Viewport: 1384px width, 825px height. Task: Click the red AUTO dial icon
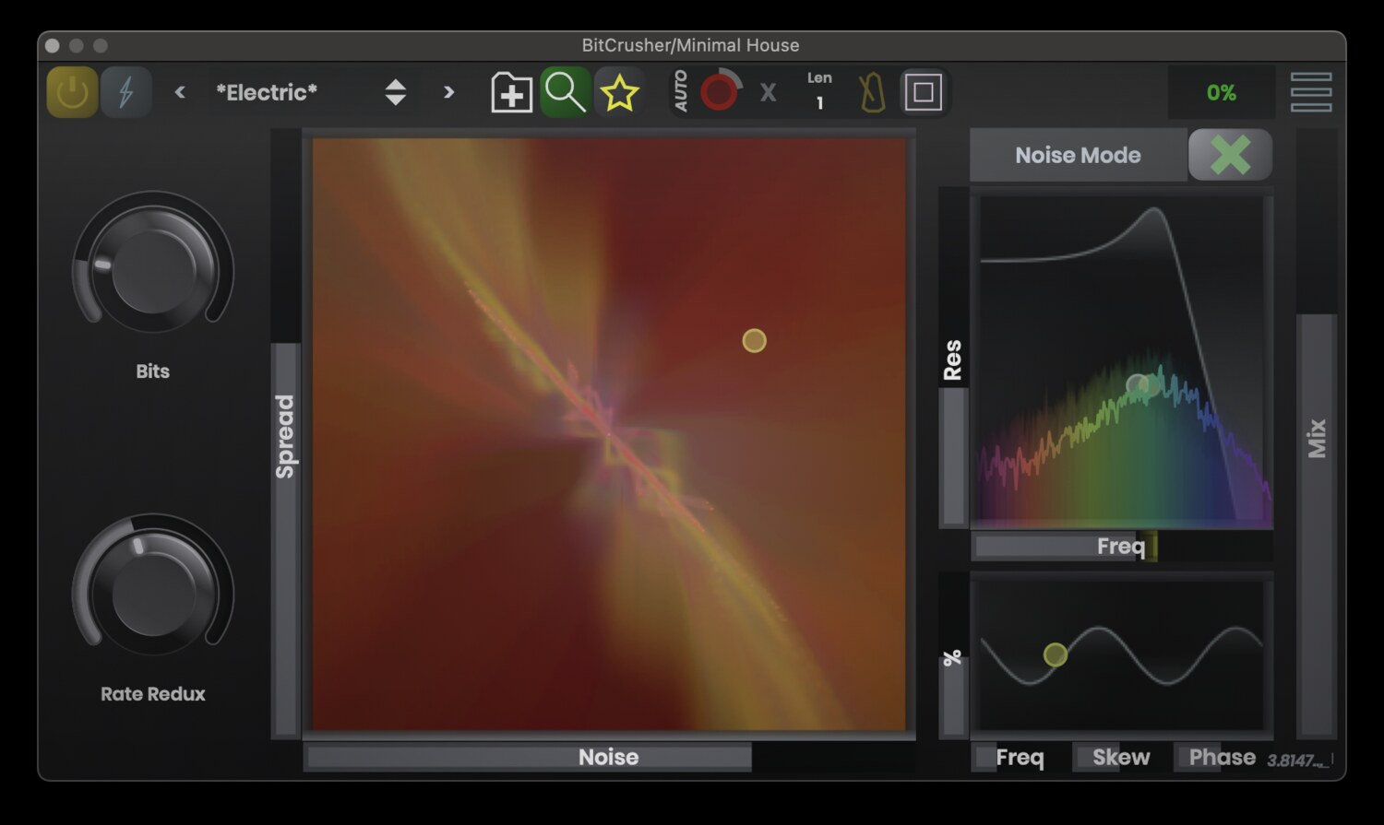click(719, 92)
